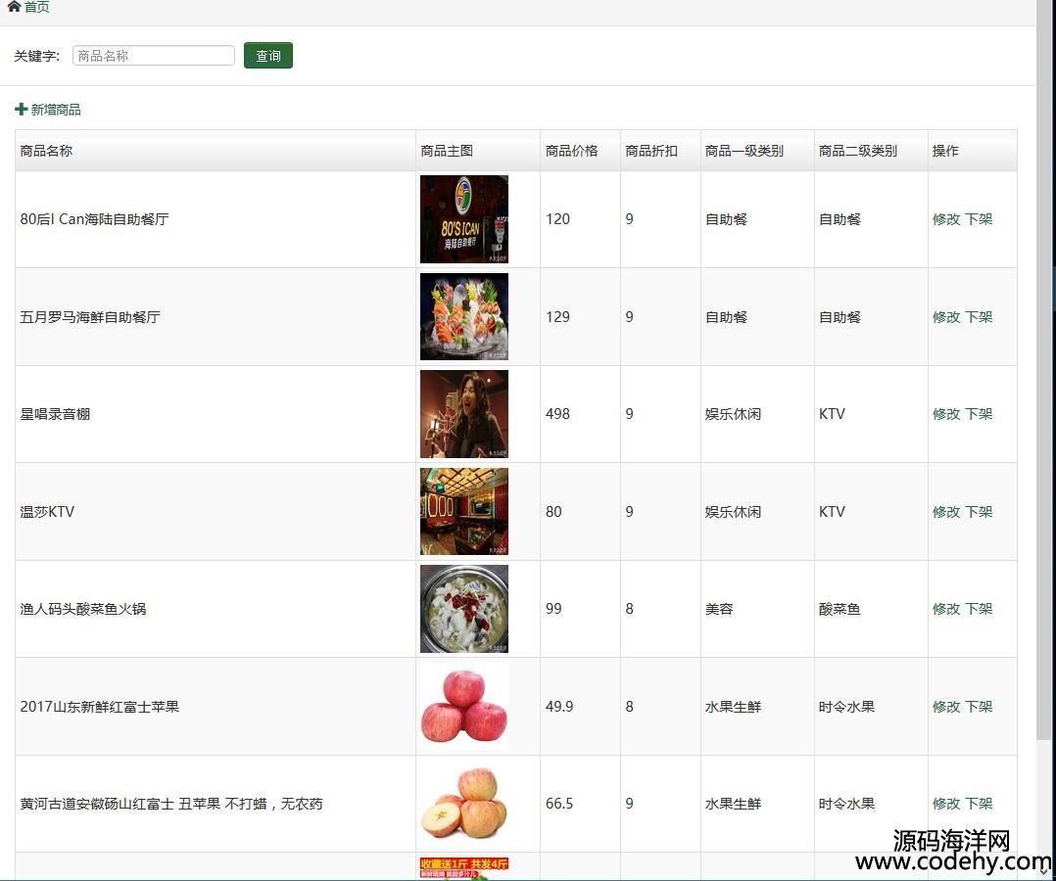
Task: Open the sliced 丑苹果 apples thumbnail
Action: [464, 804]
